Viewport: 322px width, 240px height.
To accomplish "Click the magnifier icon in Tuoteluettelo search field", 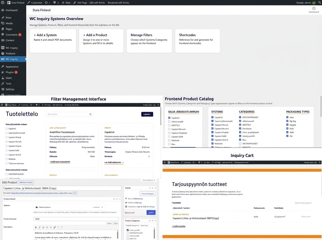I will [x=91, y=114].
